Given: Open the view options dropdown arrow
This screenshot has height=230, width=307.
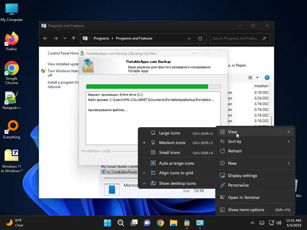Looking at the screenshot, I should [x=257, y=78].
